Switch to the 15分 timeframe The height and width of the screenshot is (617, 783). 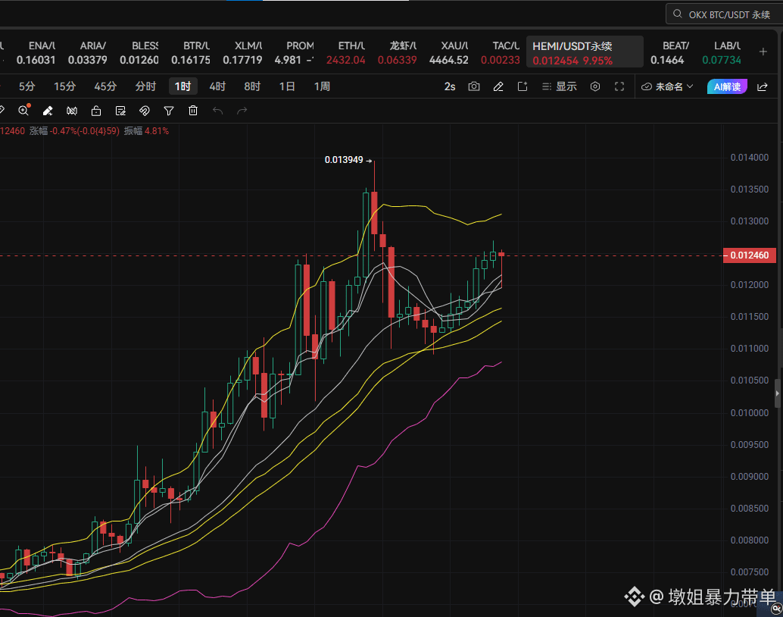64,86
